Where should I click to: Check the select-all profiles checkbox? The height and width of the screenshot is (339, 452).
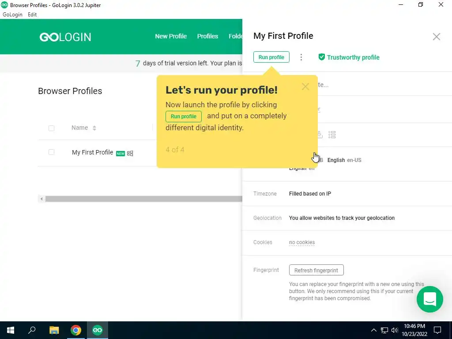tap(51, 128)
